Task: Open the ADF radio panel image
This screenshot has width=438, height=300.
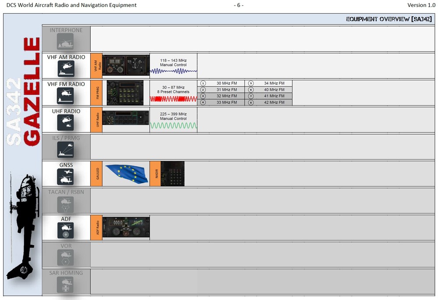Action: pos(126,227)
